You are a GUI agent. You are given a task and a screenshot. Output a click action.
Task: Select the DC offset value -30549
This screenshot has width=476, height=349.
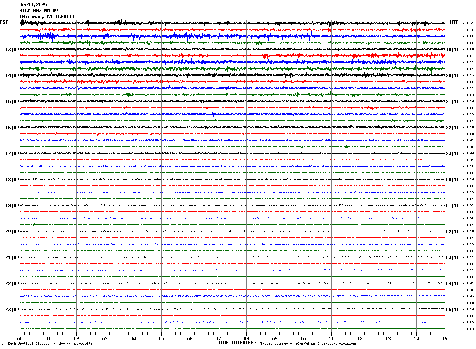(x=469, y=140)
